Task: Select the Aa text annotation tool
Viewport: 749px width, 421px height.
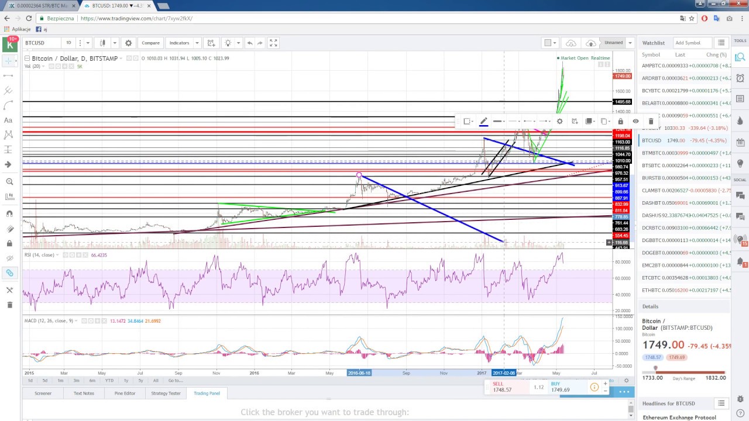Action: pyautogui.click(x=9, y=120)
